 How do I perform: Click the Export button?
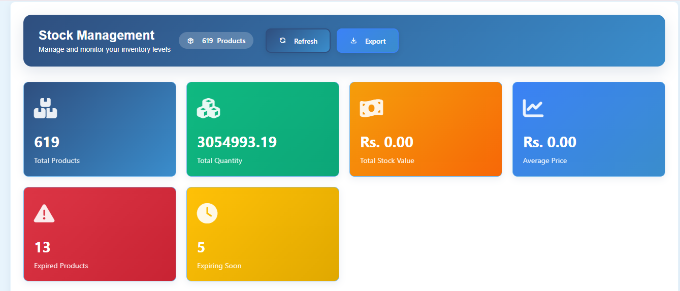coord(368,41)
